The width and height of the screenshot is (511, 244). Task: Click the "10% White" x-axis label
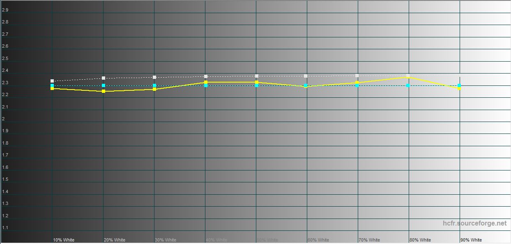pos(64,240)
